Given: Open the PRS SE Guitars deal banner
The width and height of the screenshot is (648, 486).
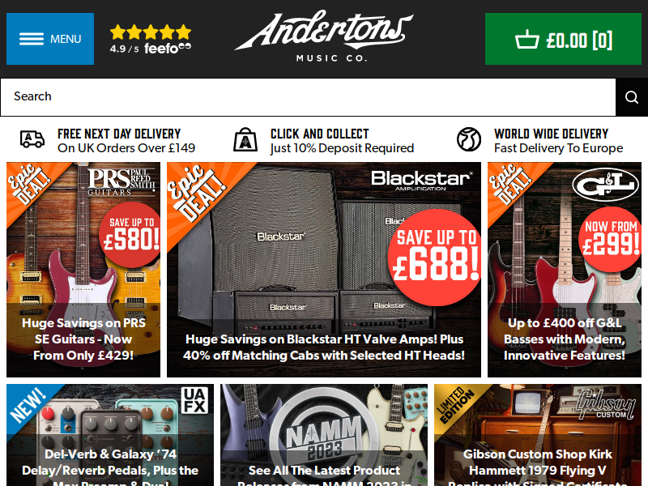Looking at the screenshot, I should click(83, 270).
